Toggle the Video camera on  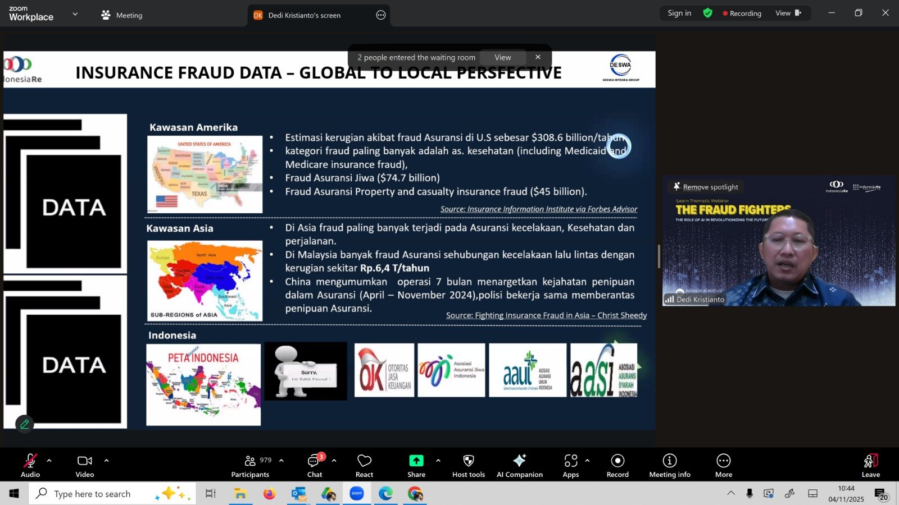point(85,466)
